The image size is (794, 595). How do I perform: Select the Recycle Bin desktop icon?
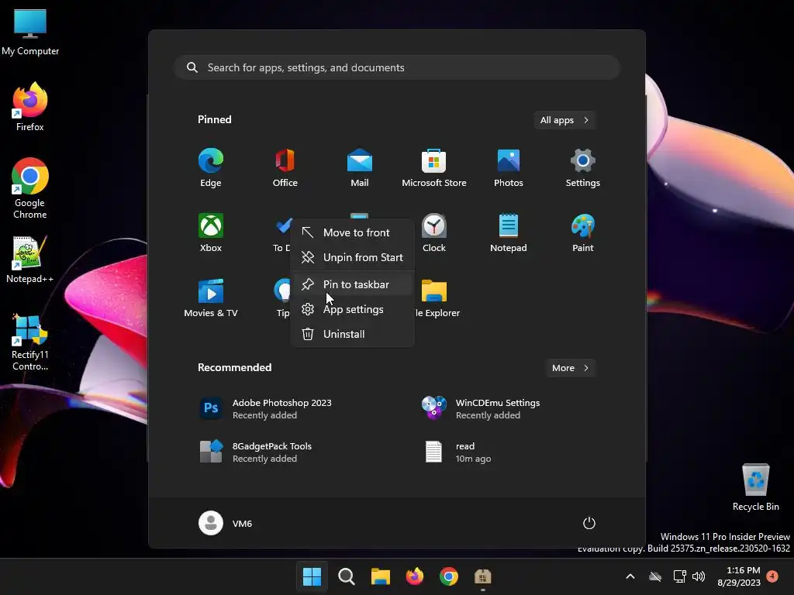pos(755,487)
